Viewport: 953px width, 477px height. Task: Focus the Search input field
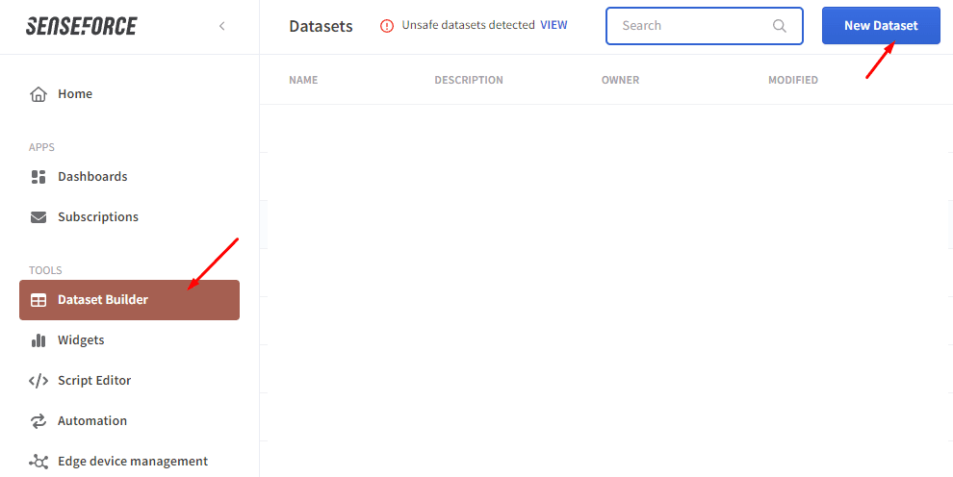(x=705, y=26)
